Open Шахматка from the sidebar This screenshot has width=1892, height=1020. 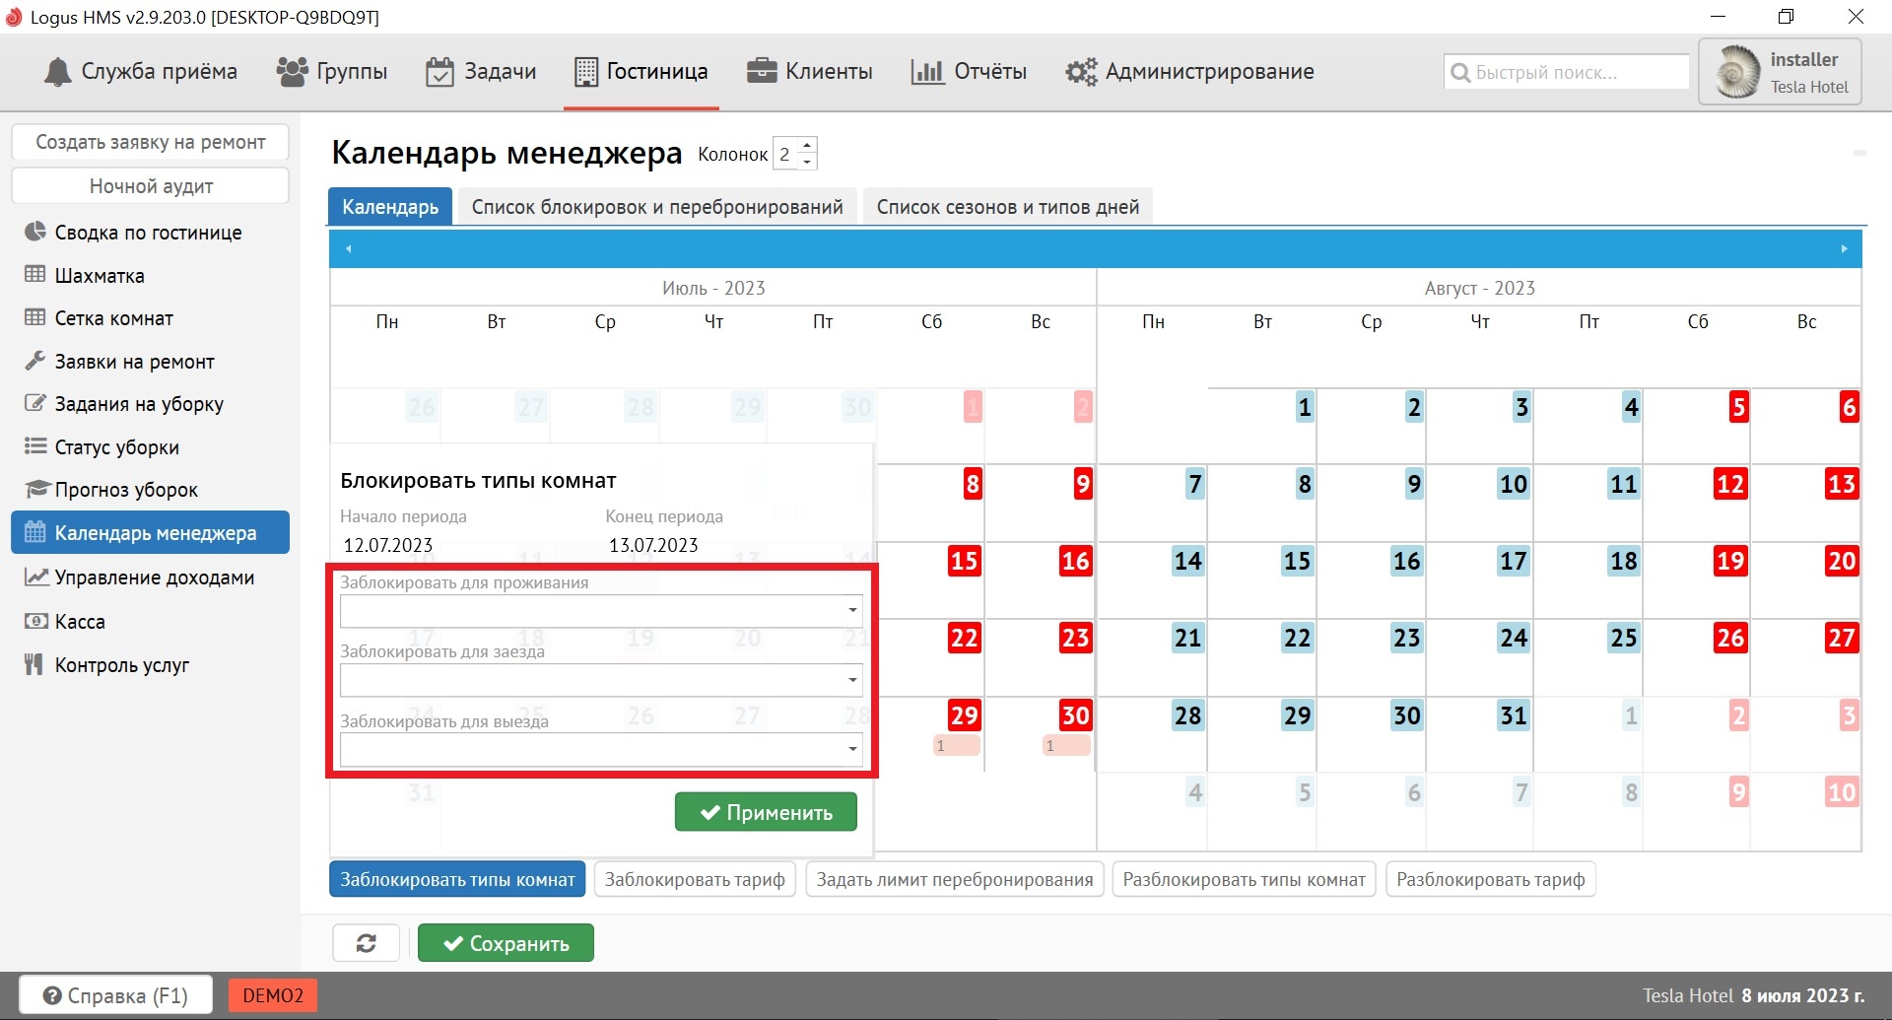100,276
